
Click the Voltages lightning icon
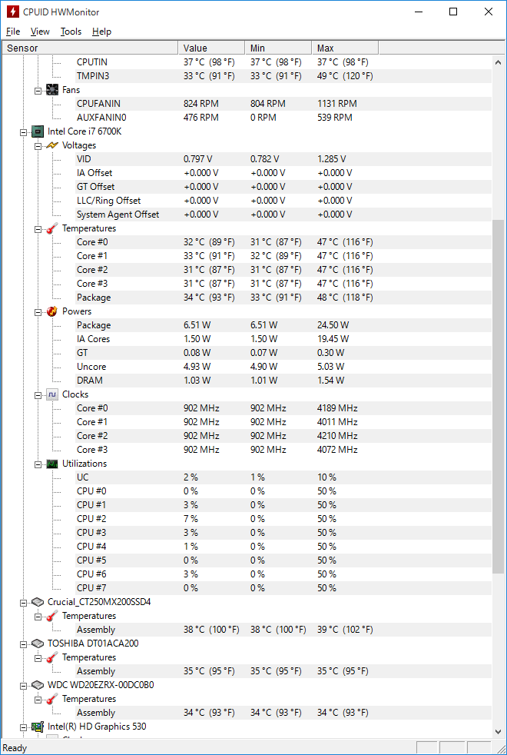tap(52, 145)
